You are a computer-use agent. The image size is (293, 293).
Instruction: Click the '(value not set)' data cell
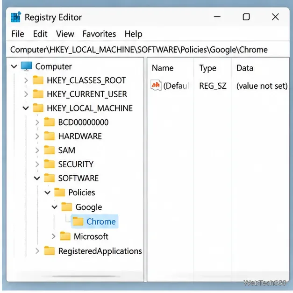[262, 86]
